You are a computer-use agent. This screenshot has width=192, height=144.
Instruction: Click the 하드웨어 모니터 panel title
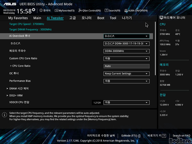[174, 18]
